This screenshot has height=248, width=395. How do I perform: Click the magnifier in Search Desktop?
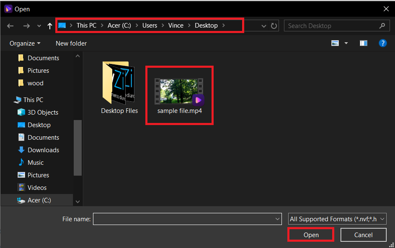[x=382, y=26]
